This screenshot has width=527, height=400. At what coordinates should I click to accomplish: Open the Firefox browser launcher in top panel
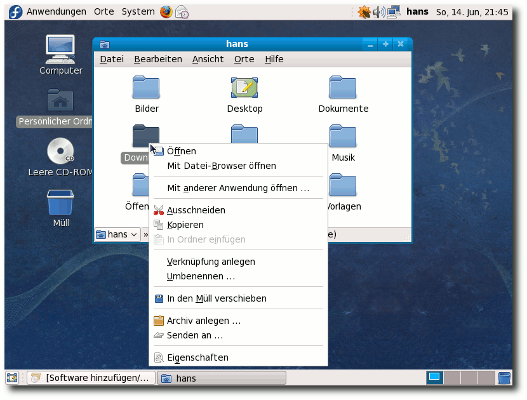click(x=166, y=11)
